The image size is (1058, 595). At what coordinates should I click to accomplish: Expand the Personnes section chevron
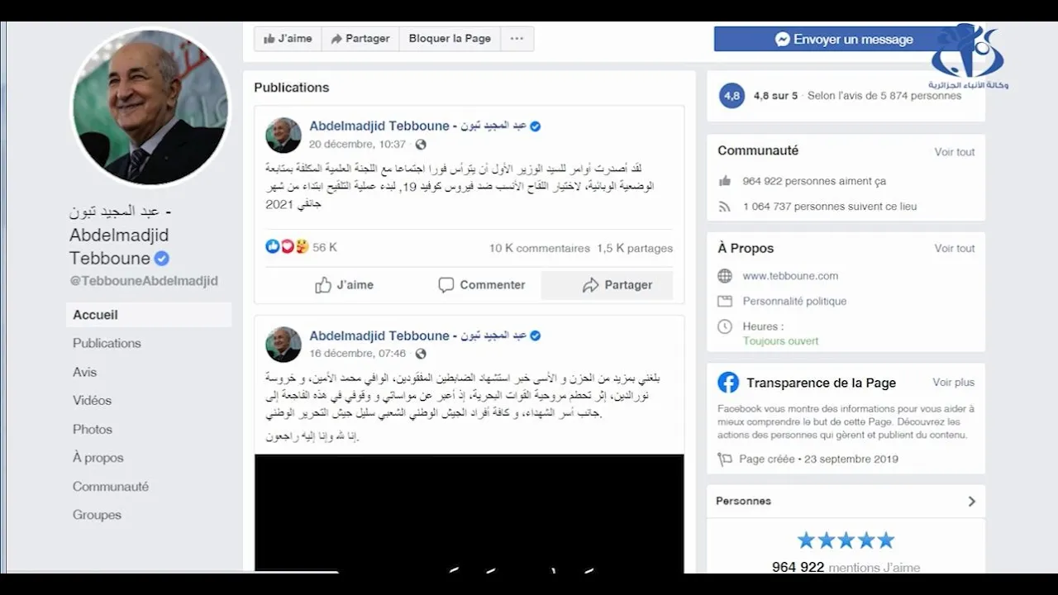(x=971, y=502)
